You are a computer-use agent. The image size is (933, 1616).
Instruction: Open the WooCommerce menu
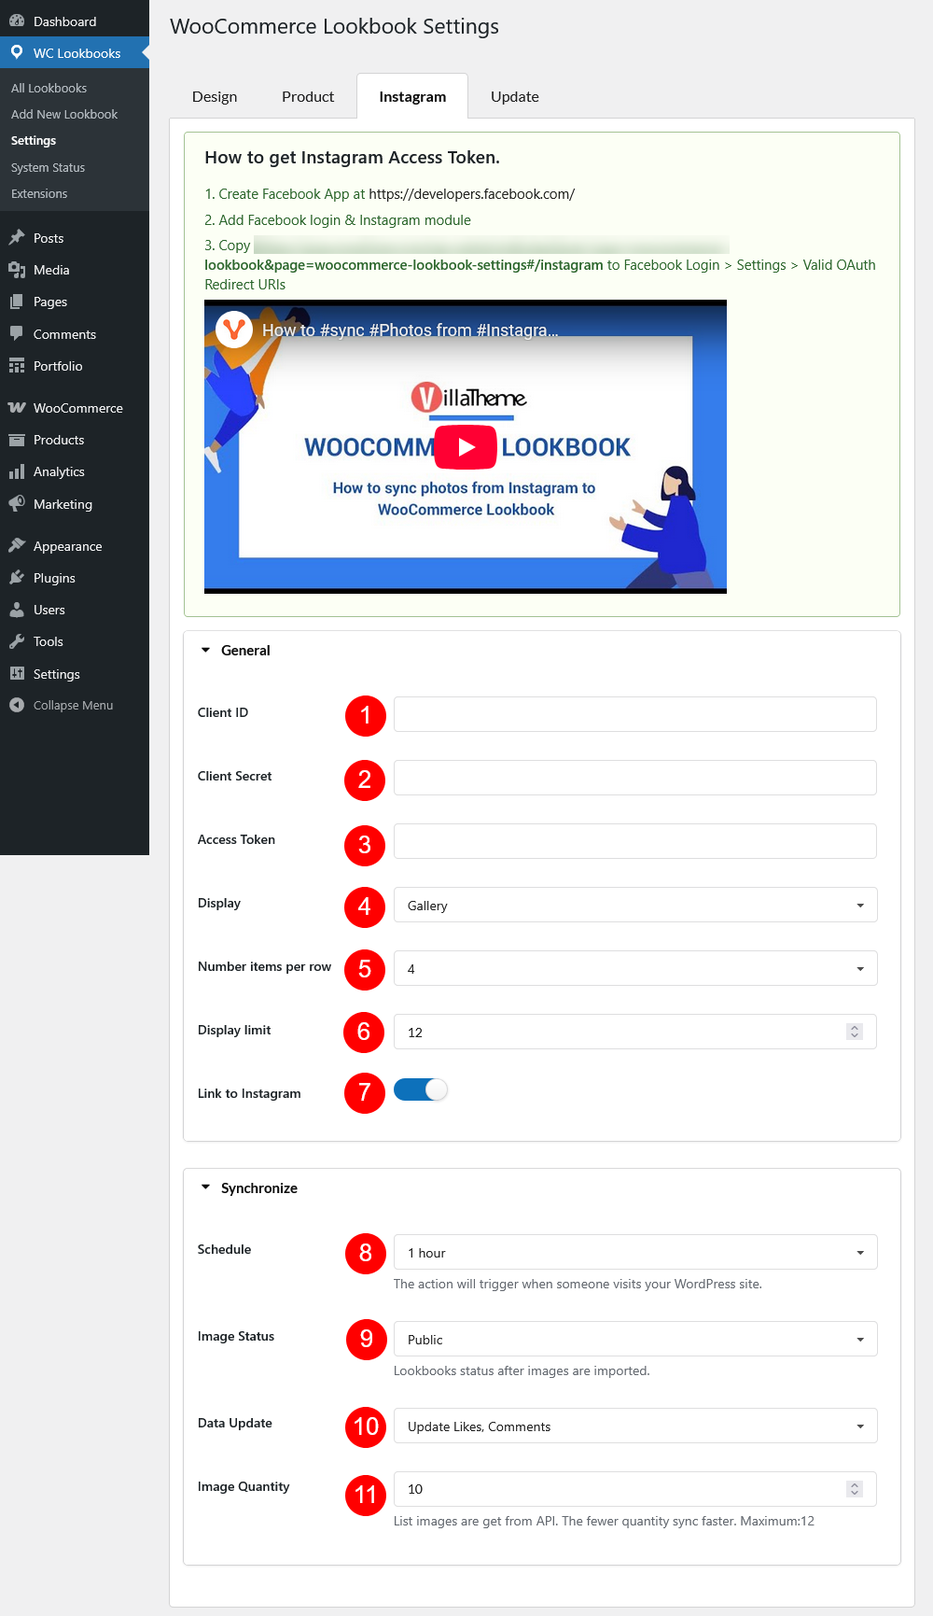pyautogui.click(x=75, y=408)
